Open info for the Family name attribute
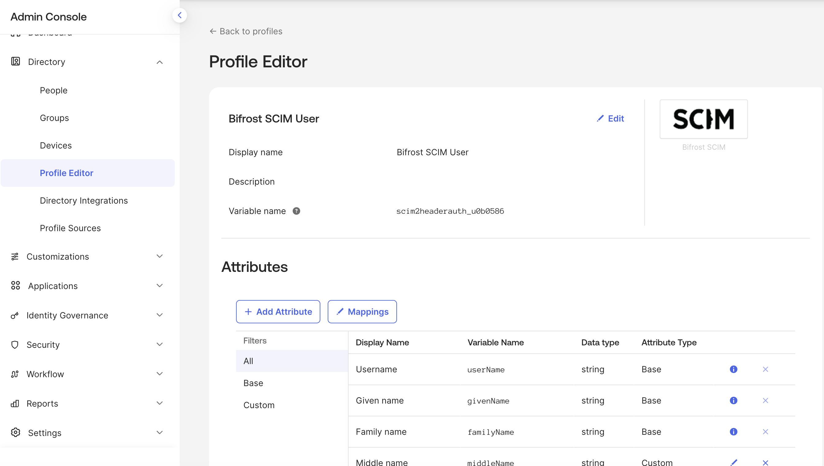 point(733,432)
